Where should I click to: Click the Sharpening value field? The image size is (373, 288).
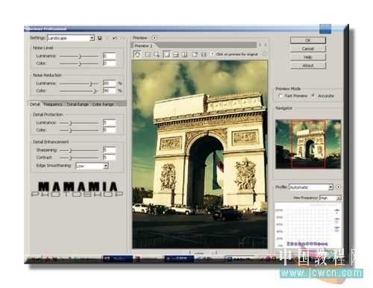tap(109, 150)
